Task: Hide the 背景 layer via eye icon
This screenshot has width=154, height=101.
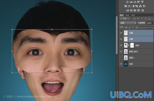Action: (x=121, y=64)
